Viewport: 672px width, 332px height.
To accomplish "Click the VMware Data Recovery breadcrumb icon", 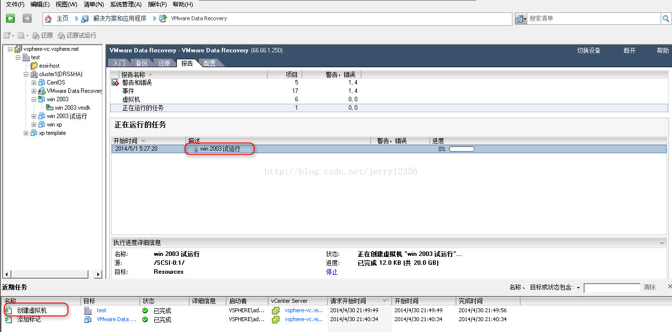I will [x=163, y=19].
